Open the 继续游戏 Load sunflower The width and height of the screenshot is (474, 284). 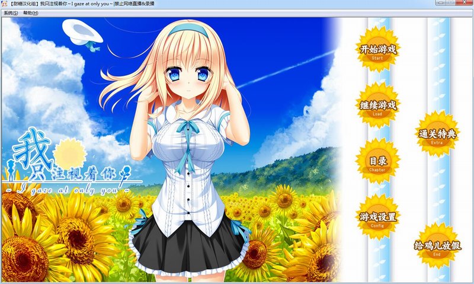(x=378, y=106)
